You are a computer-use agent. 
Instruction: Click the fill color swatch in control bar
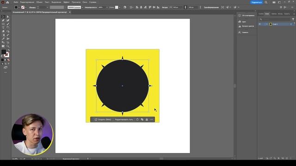[x=16, y=7]
